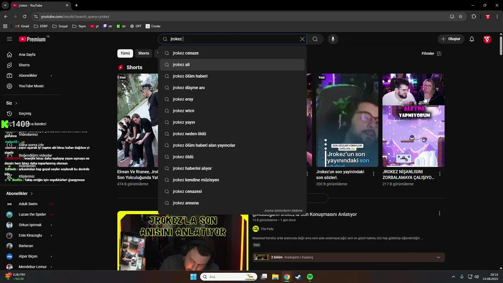Choose suggestion jrokez ölüm haberi
Image resolution: width=503 pixels, height=283 pixels.
[232, 76]
